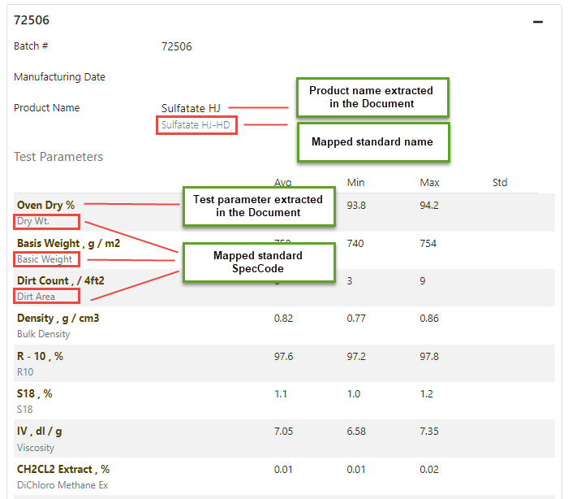Select the CH2CL2 Extract, % parameter

pyautogui.click(x=63, y=469)
